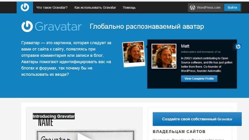Click "View Complete Profile" button
The image size is (249, 140).
pyautogui.click(x=199, y=79)
